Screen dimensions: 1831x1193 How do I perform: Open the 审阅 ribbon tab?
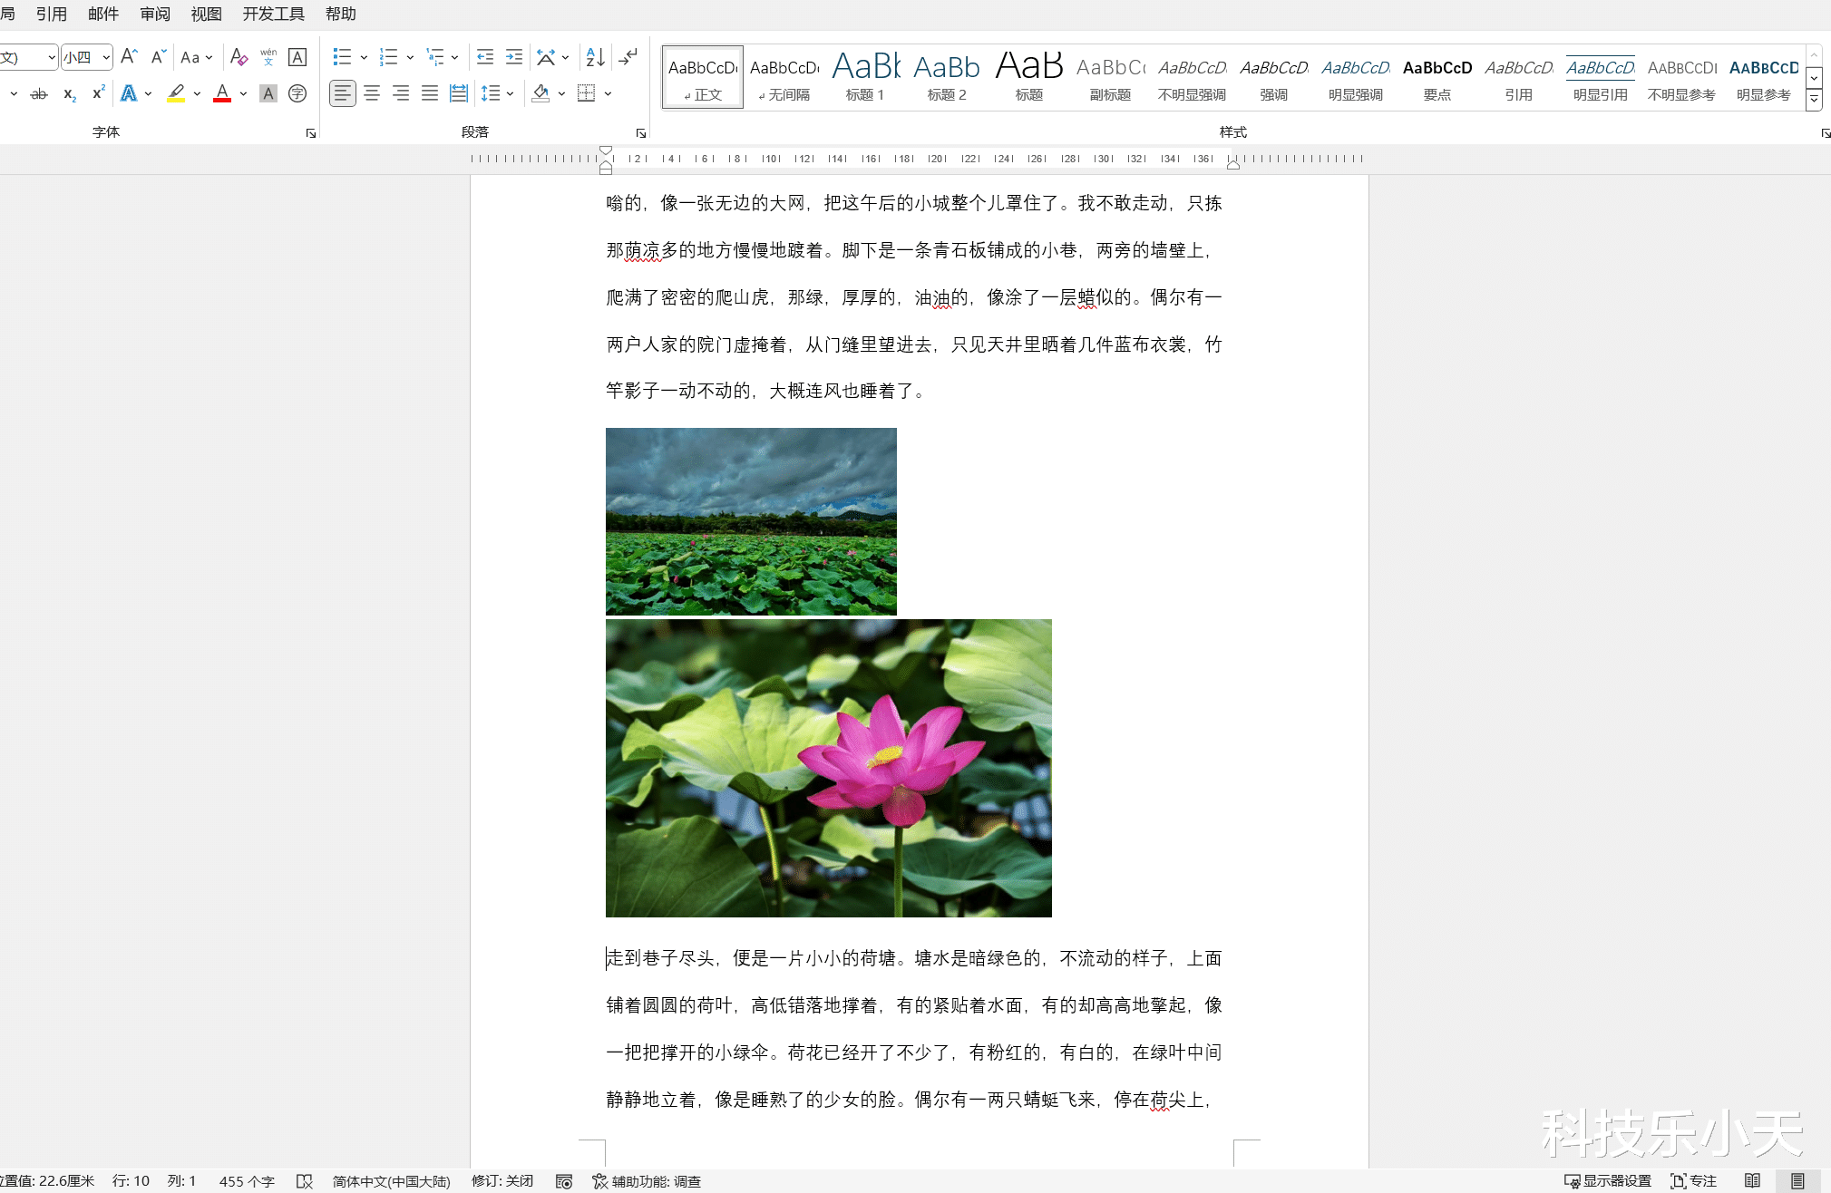click(x=155, y=14)
